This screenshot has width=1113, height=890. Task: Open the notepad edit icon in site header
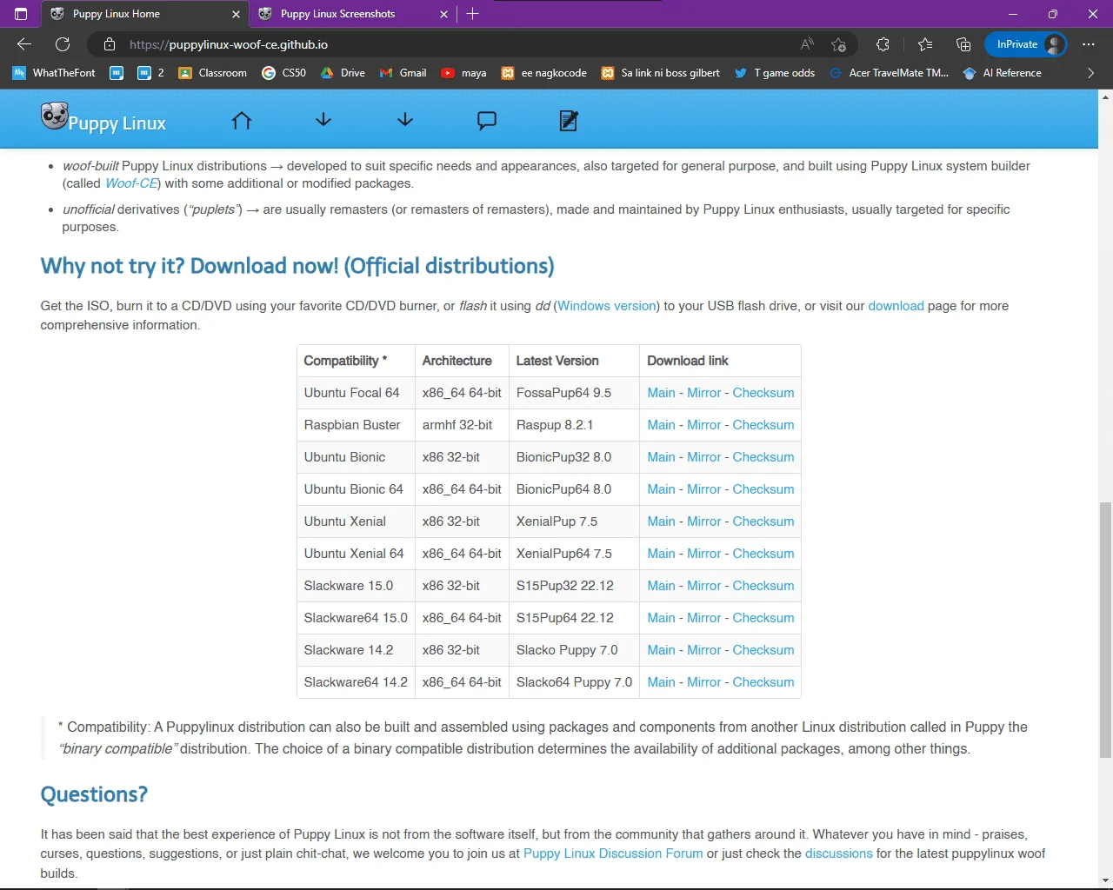(569, 121)
